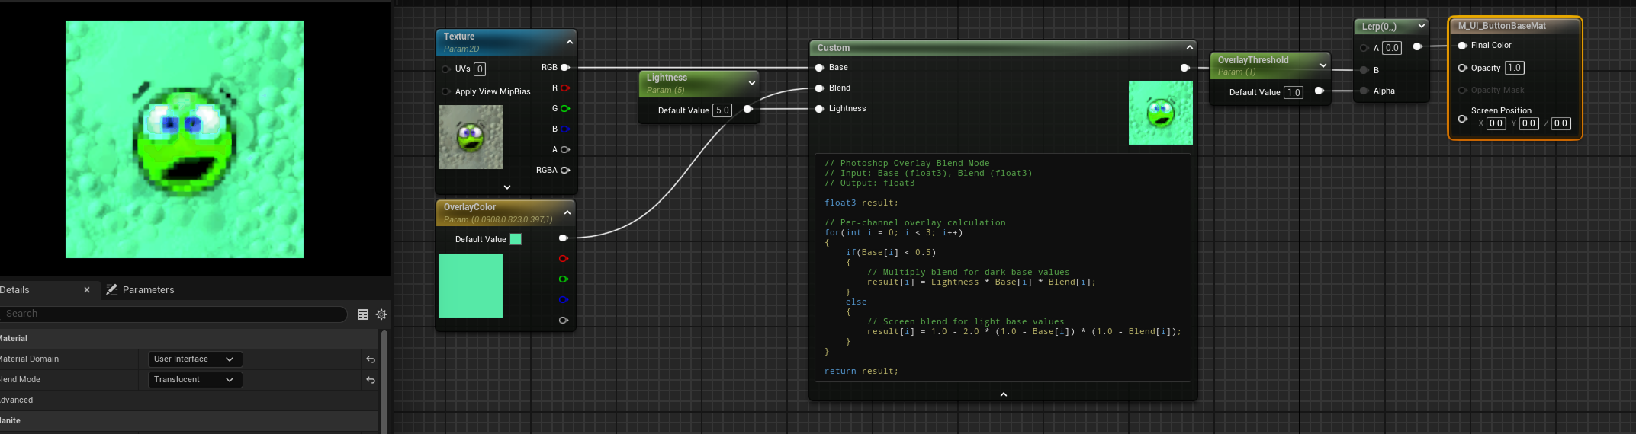Viewport: 1636px width, 434px height.
Task: Click the Lightness parameter node output pin
Action: [748, 109]
